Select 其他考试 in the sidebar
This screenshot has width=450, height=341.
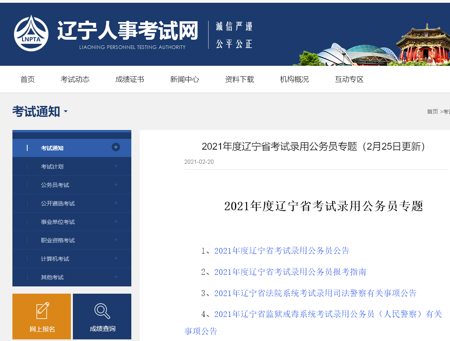(x=52, y=277)
